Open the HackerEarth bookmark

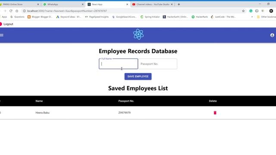pos(176,17)
